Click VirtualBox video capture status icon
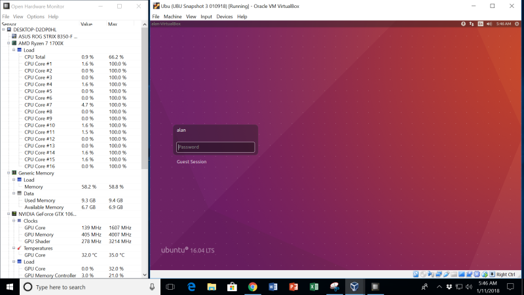Image resolution: width=524 pixels, height=295 pixels. tap(469, 274)
